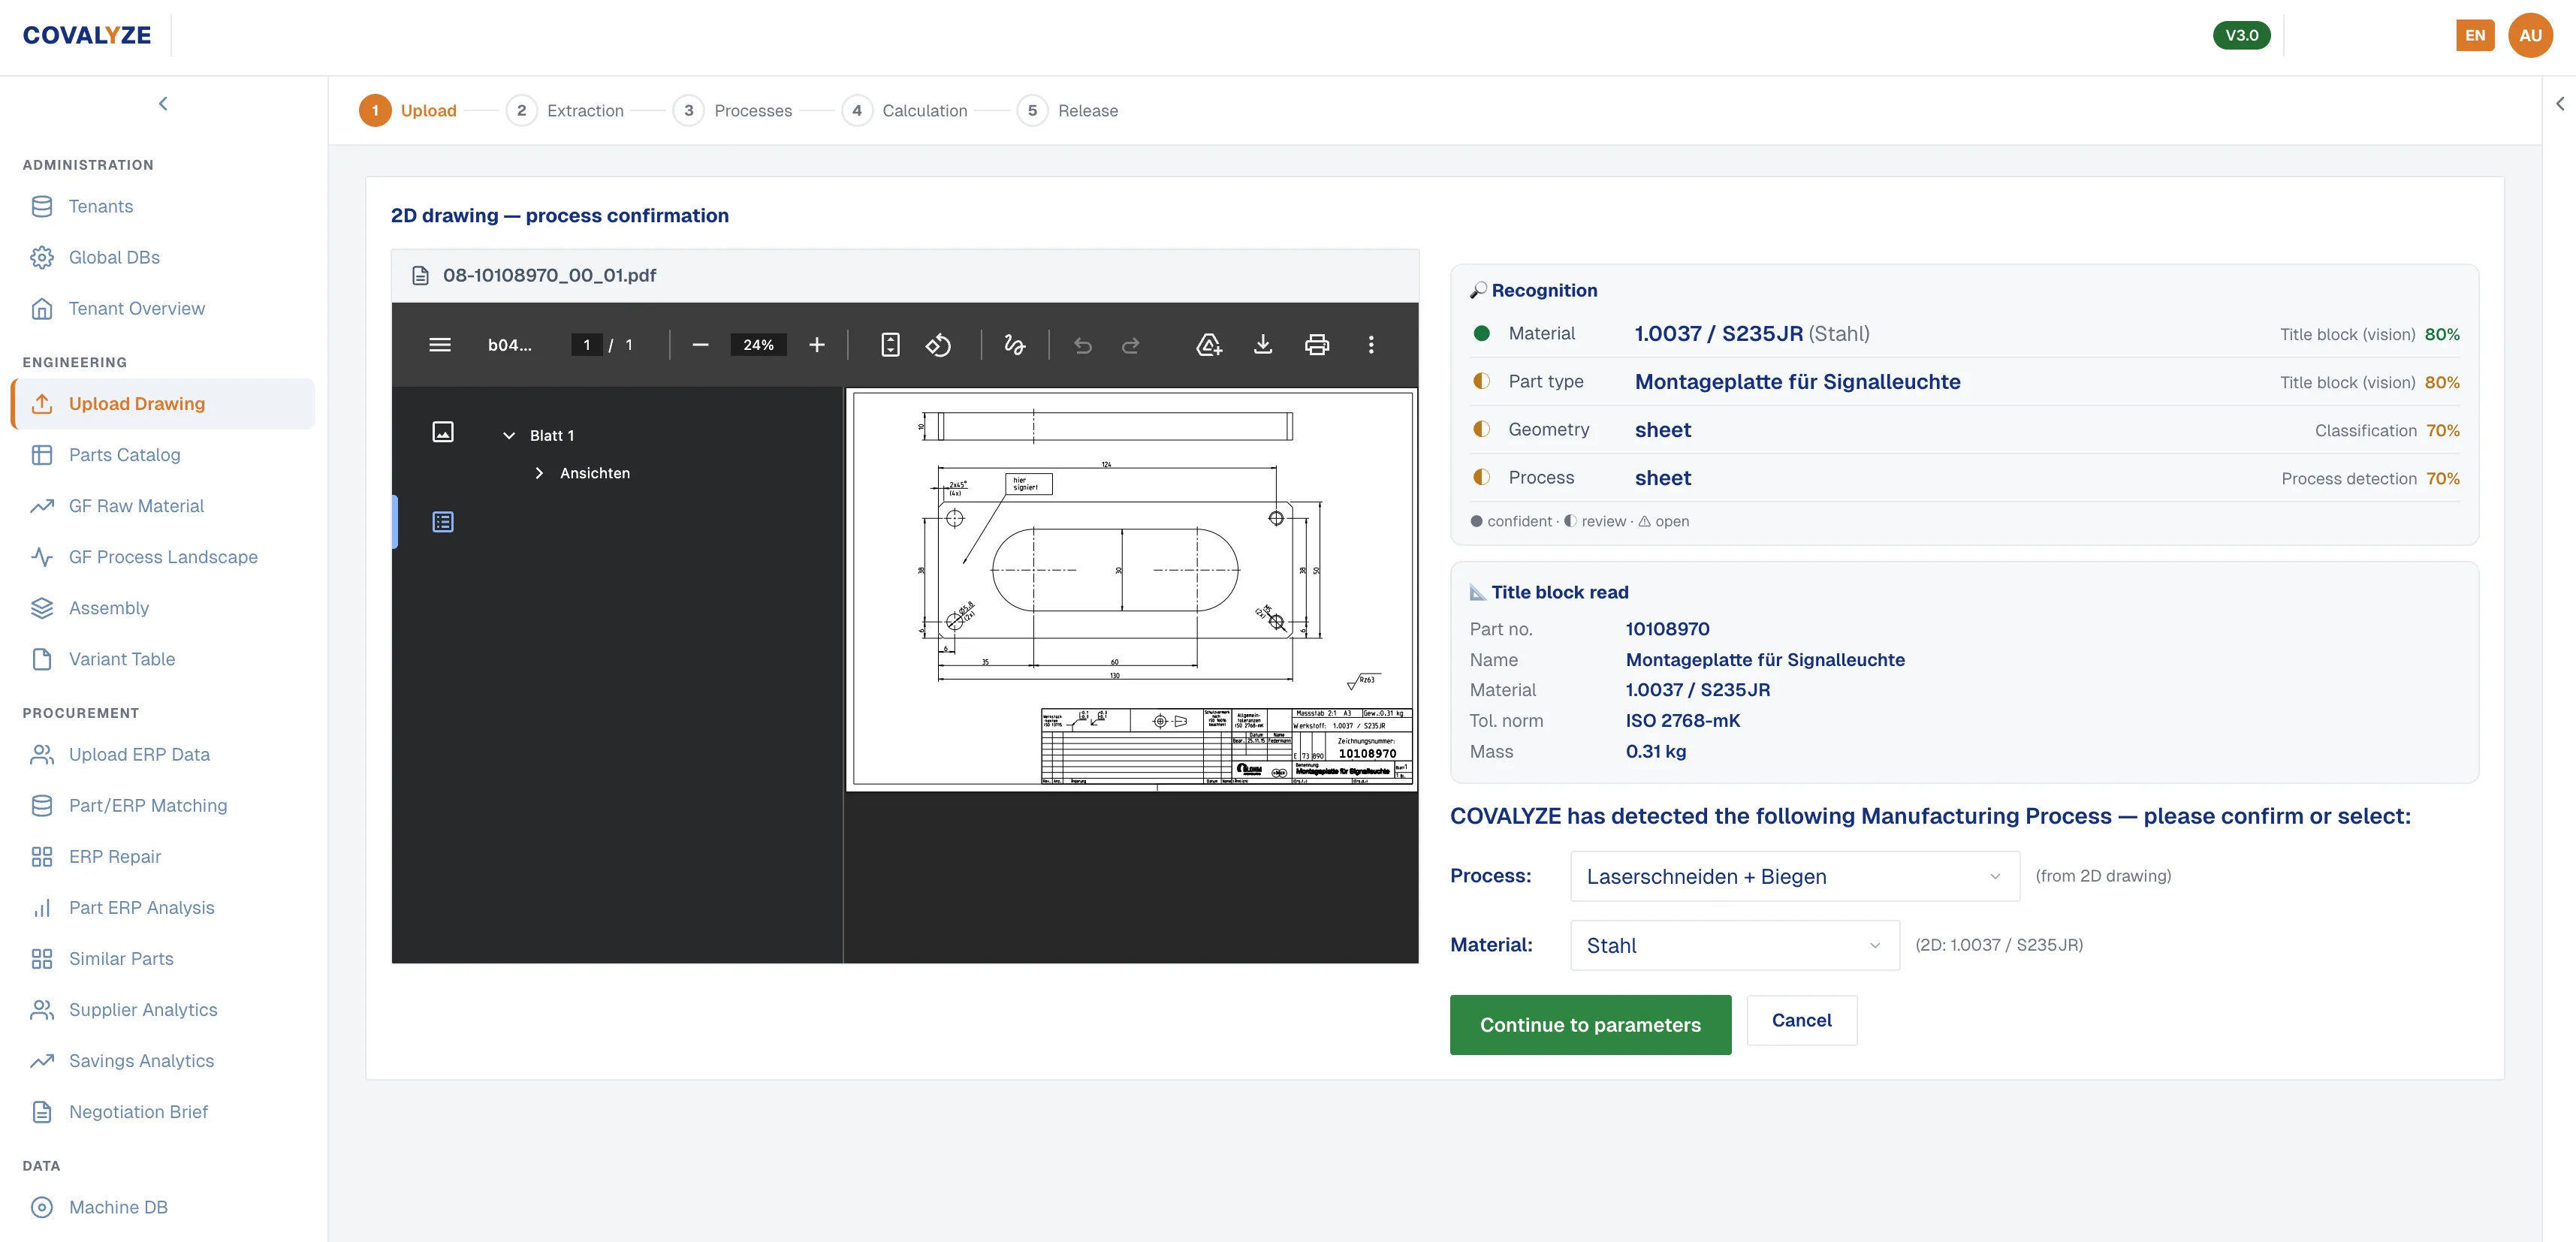Open Variant Table page
The height and width of the screenshot is (1242, 2576).
pos(163,659)
